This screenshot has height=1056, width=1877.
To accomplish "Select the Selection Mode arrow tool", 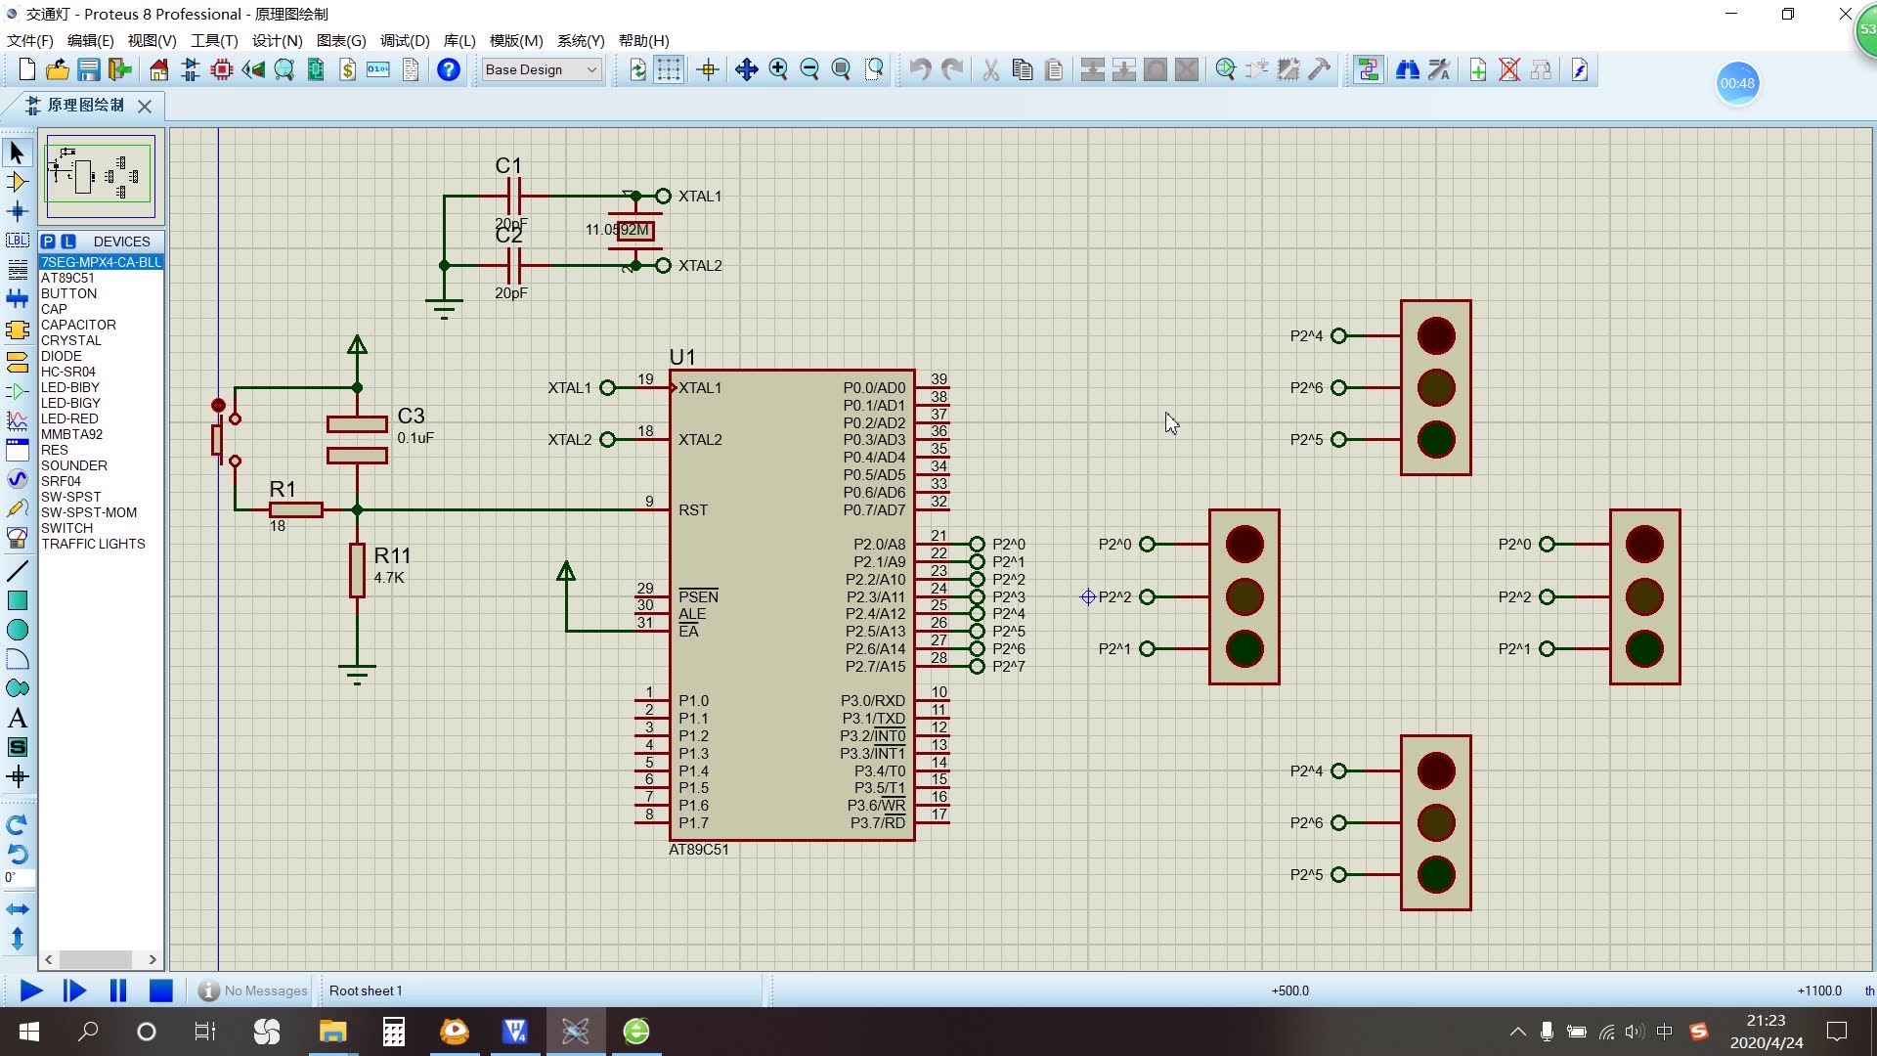I will point(18,153).
